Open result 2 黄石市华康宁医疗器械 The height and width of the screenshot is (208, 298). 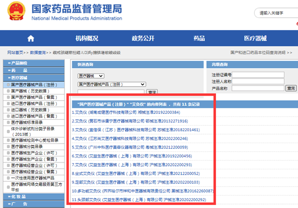[130, 121]
